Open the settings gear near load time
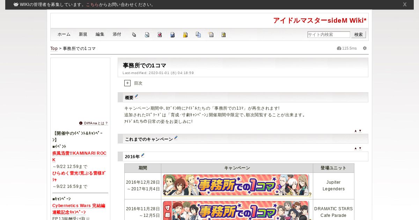419x220 pixels. pos(365,48)
